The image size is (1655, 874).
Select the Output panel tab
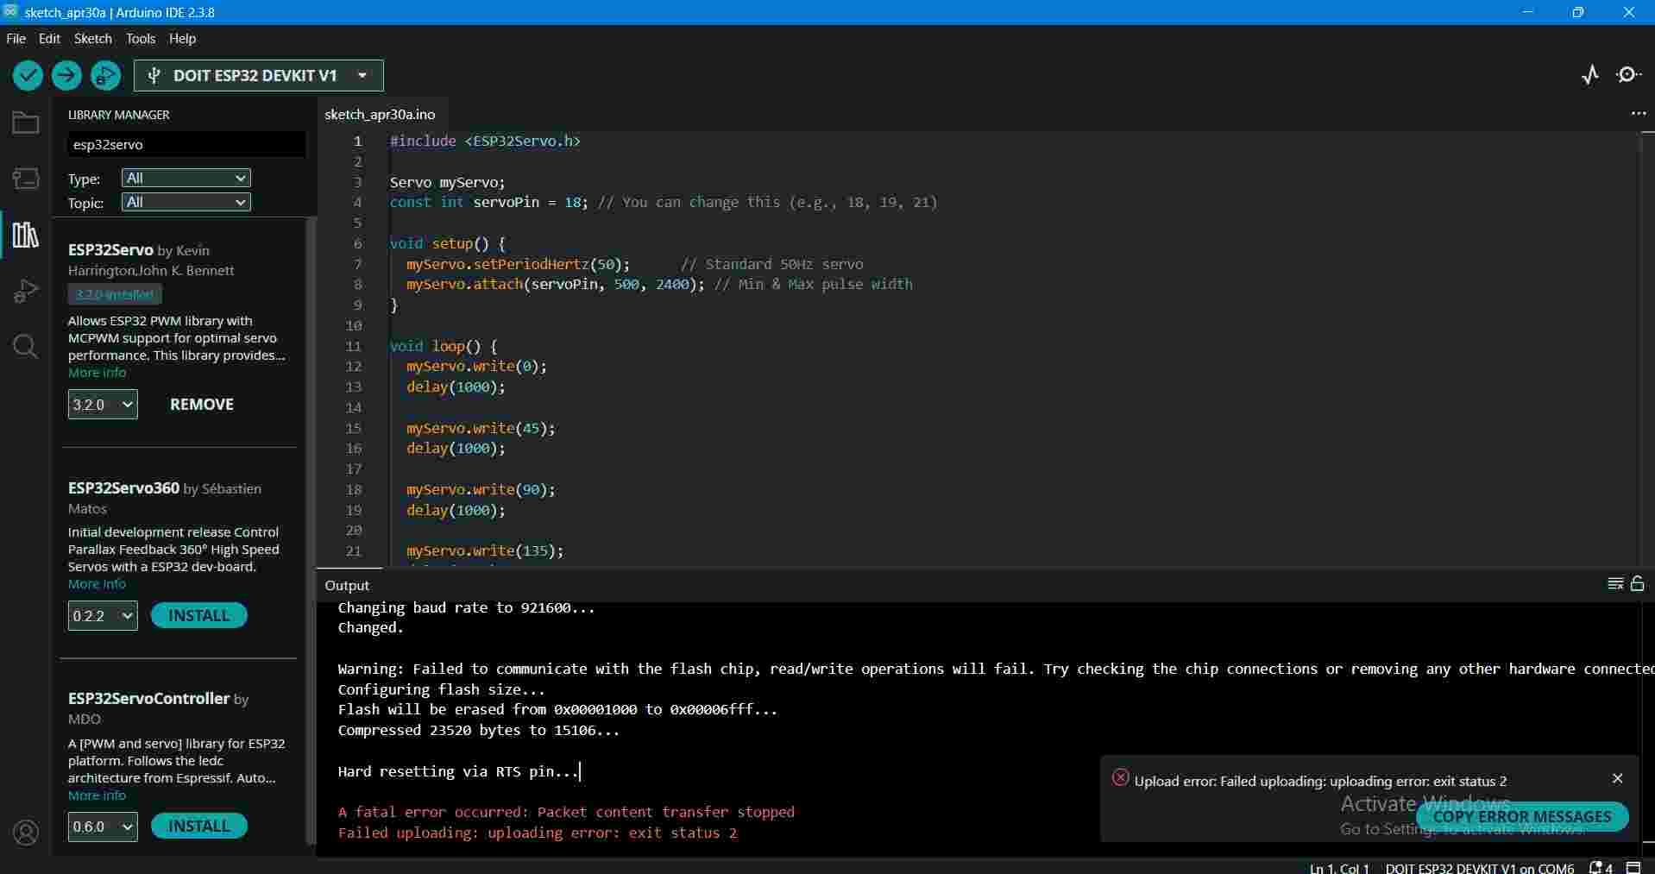(347, 585)
